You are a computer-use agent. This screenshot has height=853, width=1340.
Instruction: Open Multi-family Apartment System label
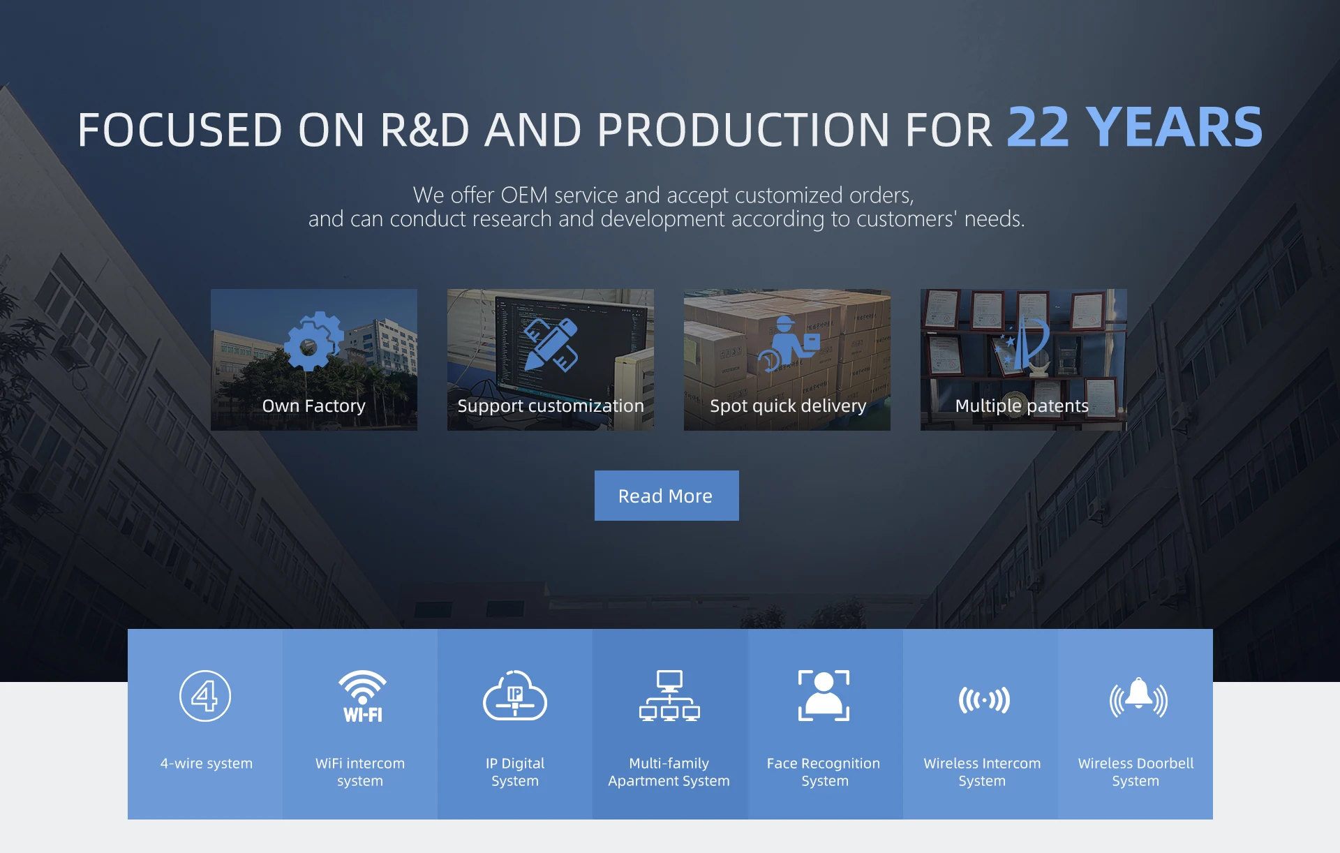click(x=669, y=771)
